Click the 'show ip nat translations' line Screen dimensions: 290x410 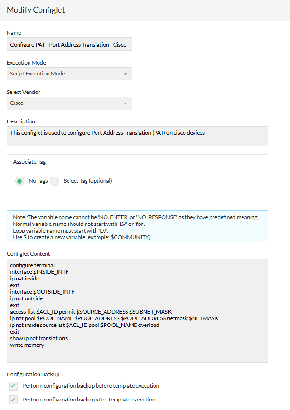click(x=39, y=338)
